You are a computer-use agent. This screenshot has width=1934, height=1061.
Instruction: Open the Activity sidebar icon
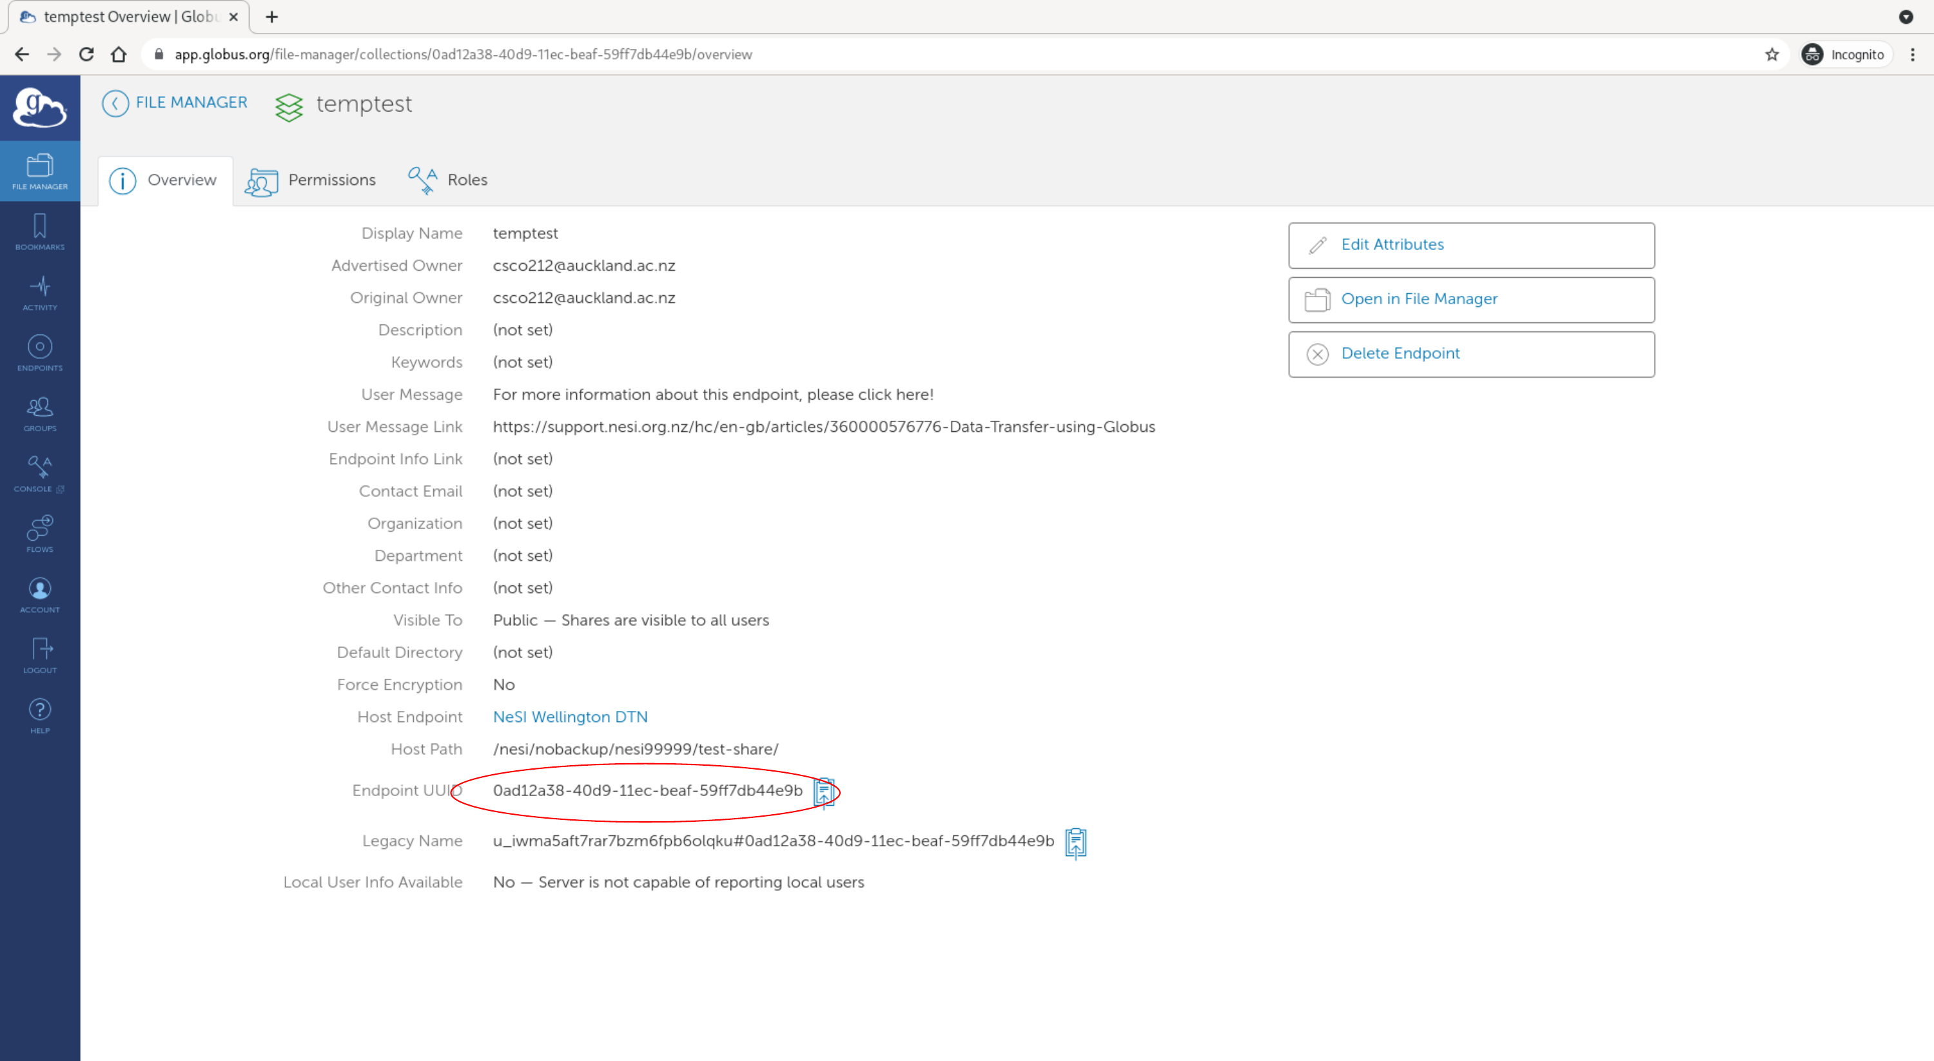[40, 292]
